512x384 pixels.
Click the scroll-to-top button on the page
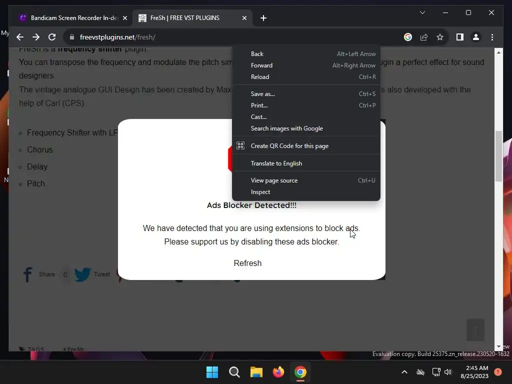(475, 330)
